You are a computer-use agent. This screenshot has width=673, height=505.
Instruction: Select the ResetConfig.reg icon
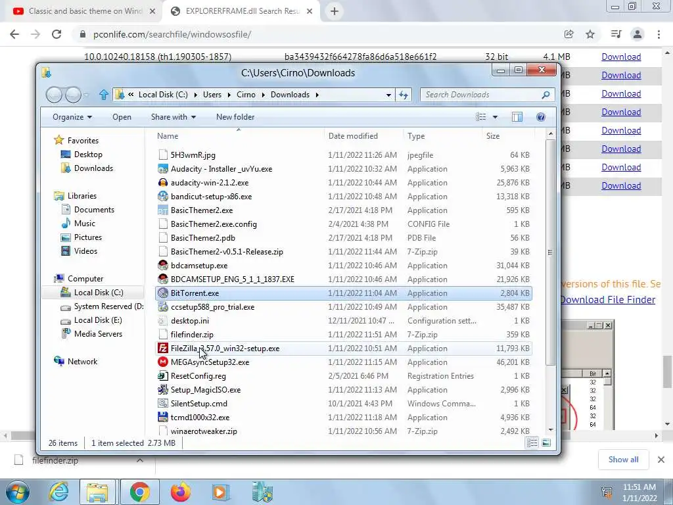pos(163,375)
